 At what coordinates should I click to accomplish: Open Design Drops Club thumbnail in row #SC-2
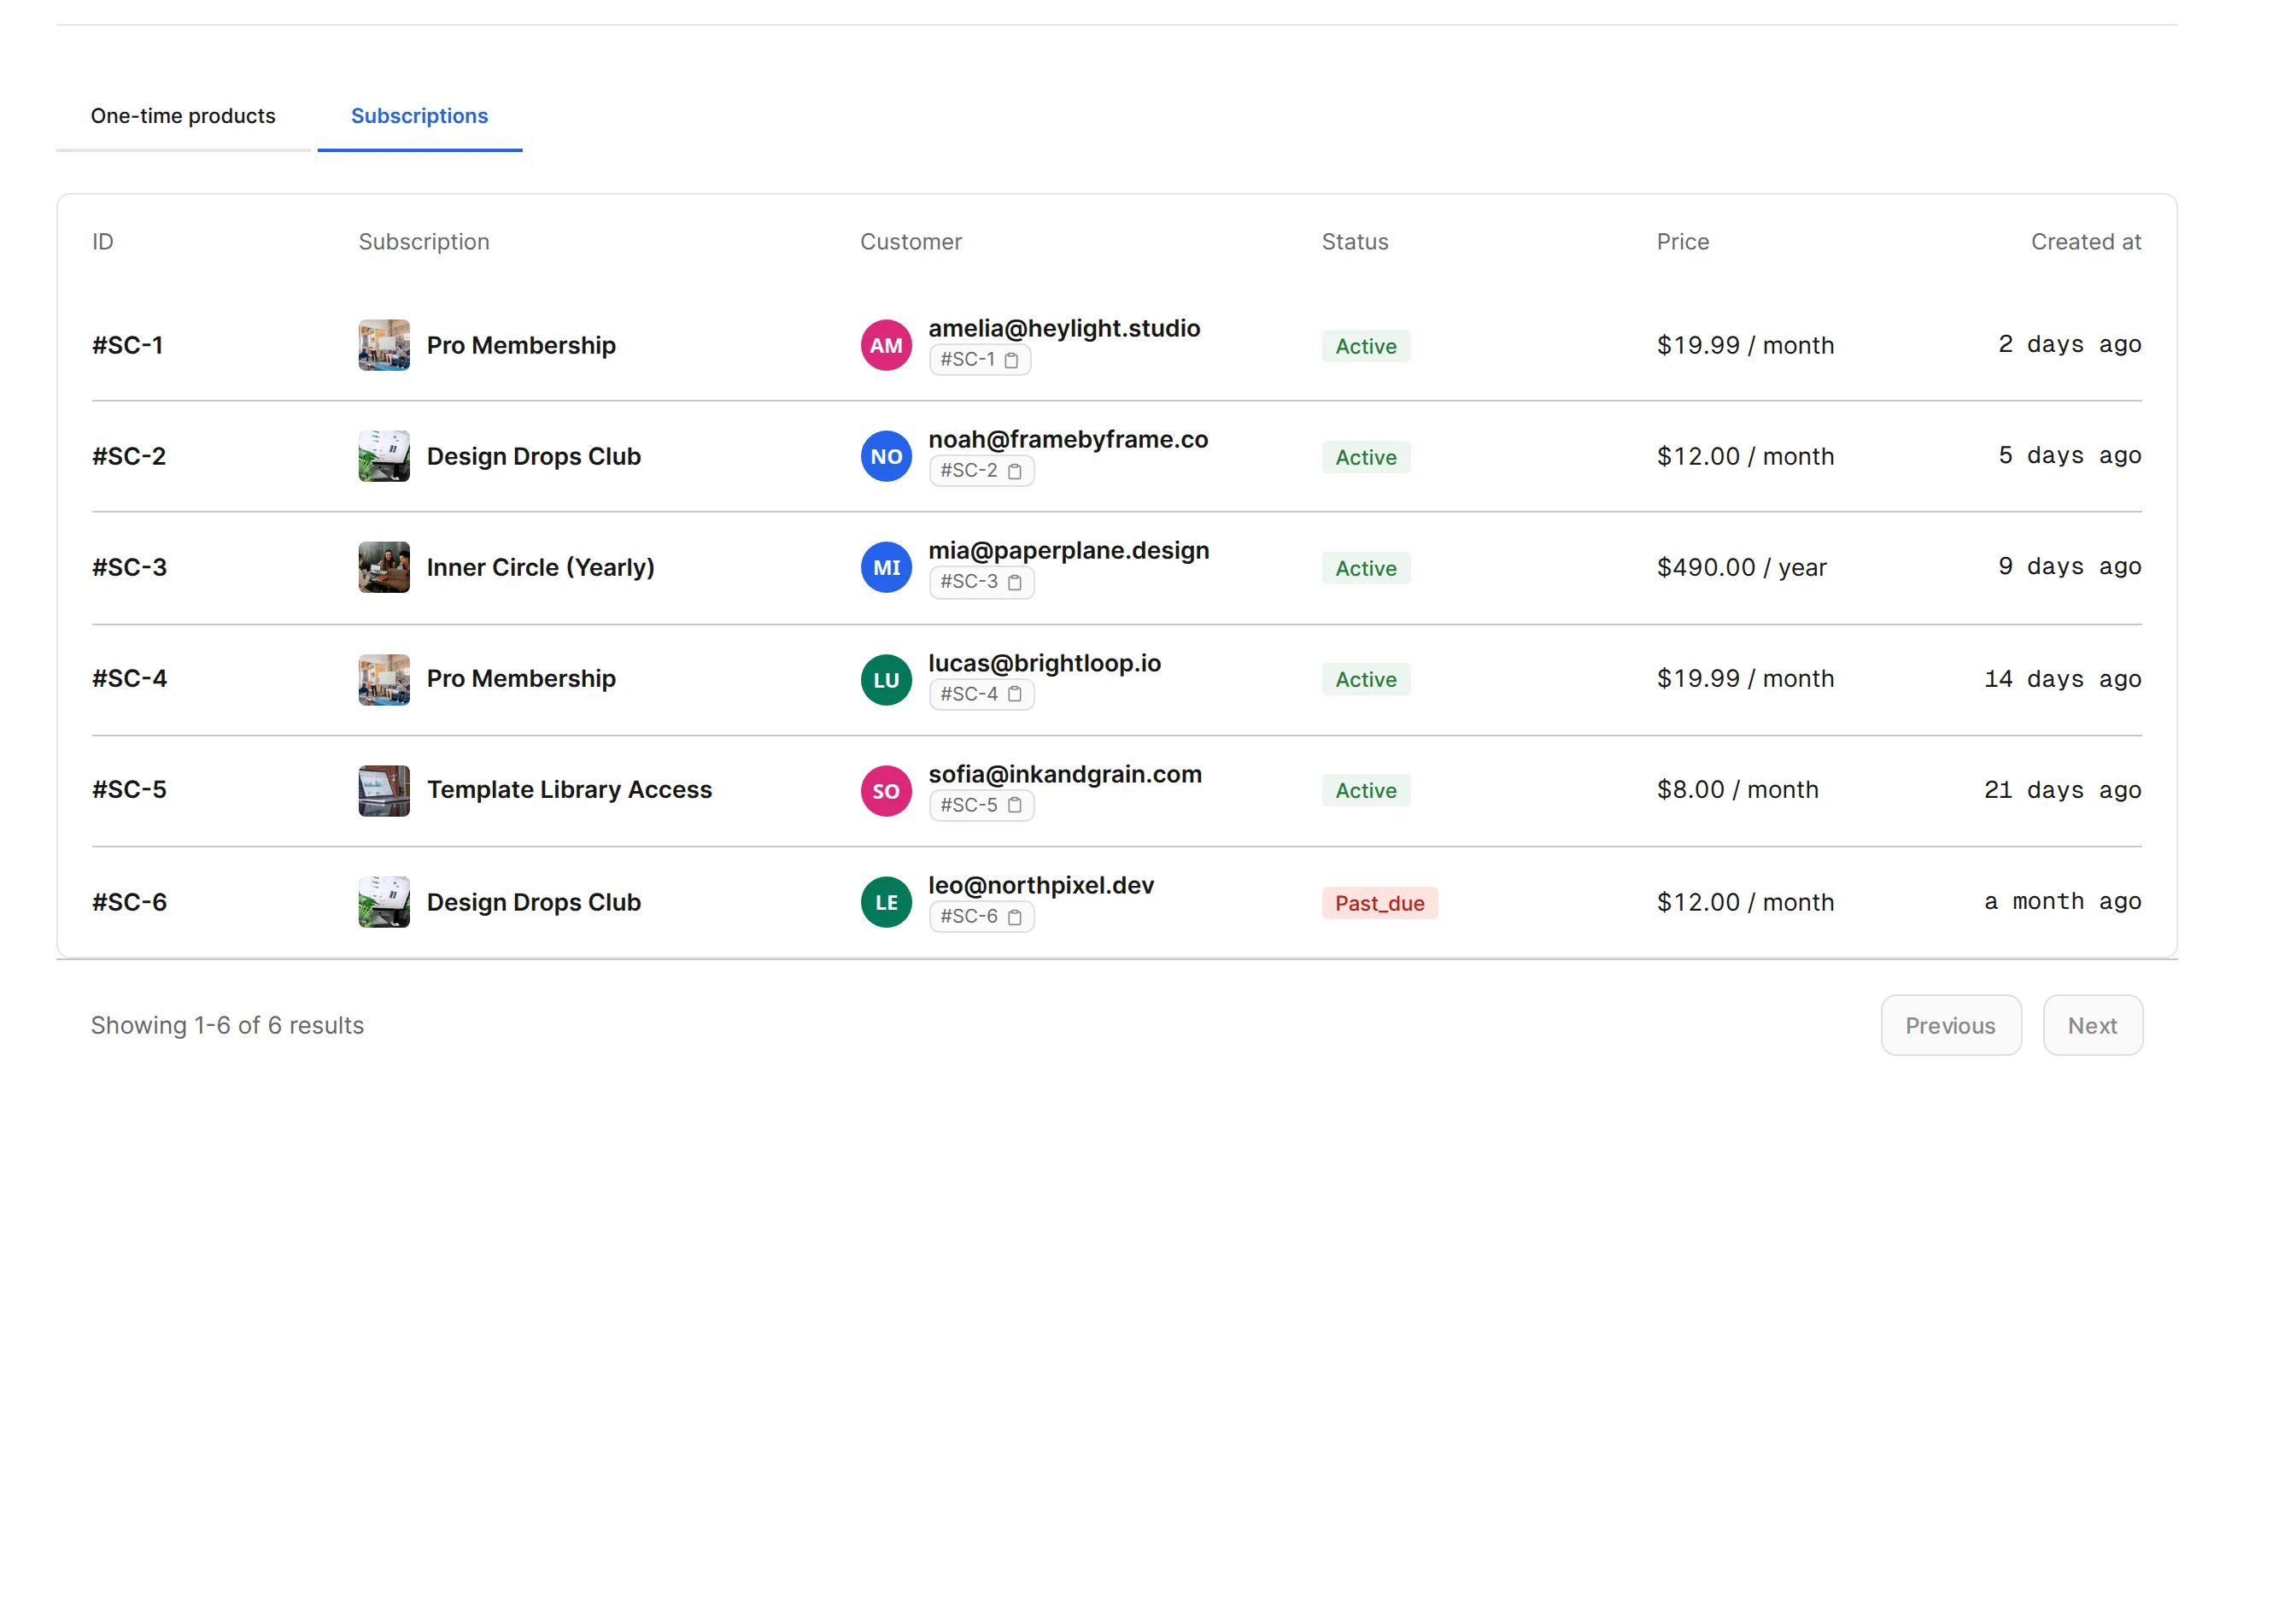[x=384, y=456]
